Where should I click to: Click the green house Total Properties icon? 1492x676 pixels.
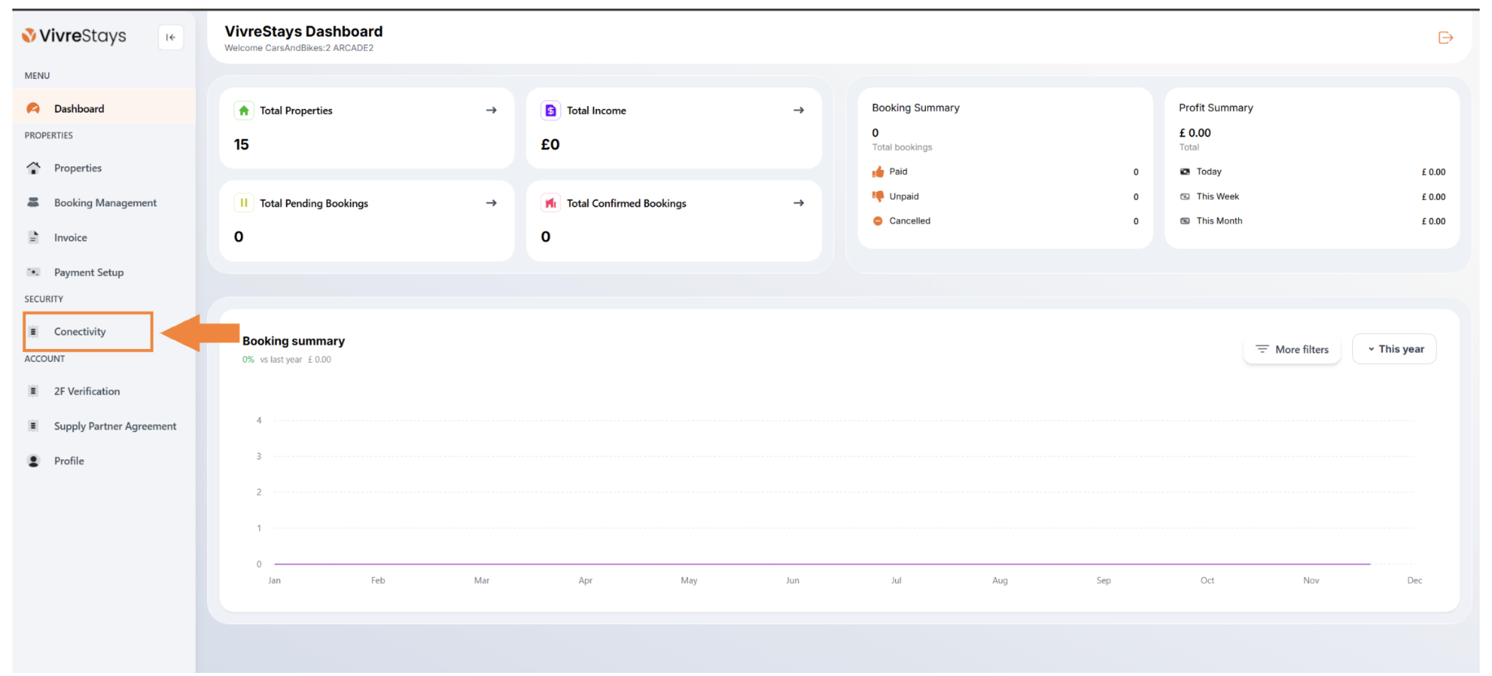point(244,111)
